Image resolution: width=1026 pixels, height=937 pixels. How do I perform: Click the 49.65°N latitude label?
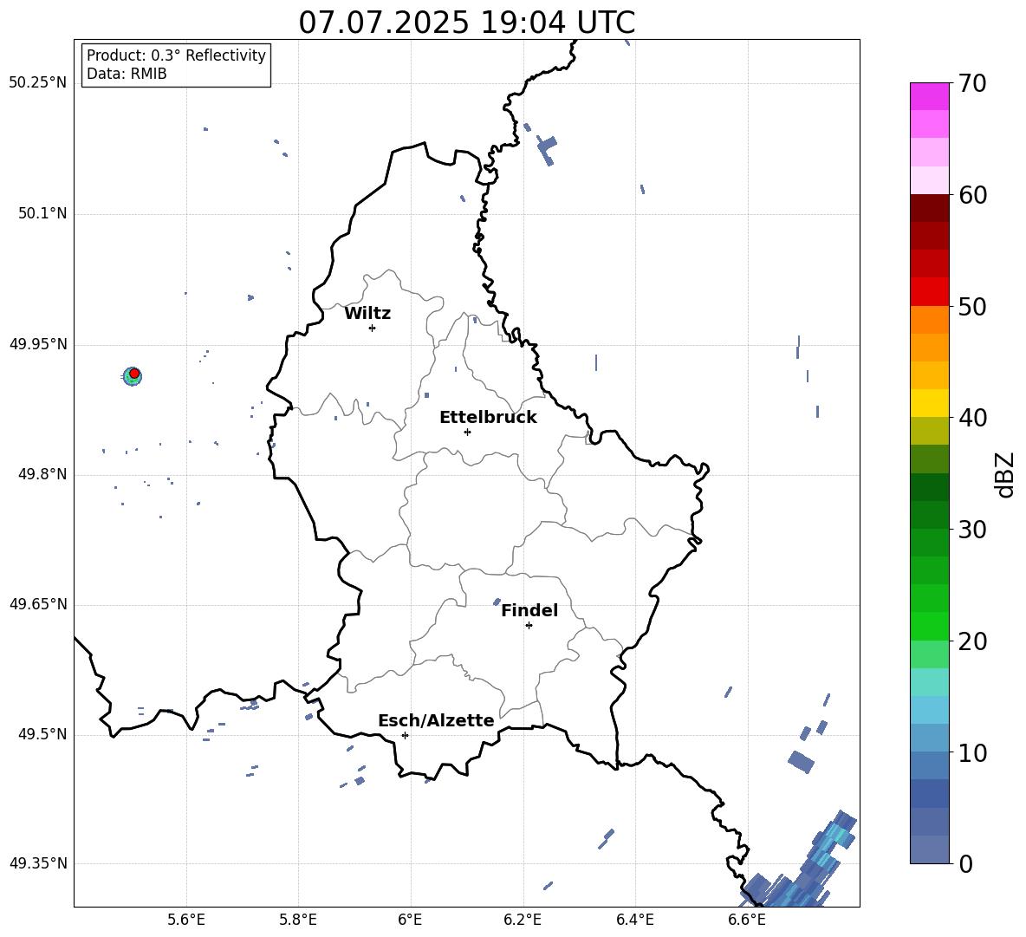click(x=38, y=604)
